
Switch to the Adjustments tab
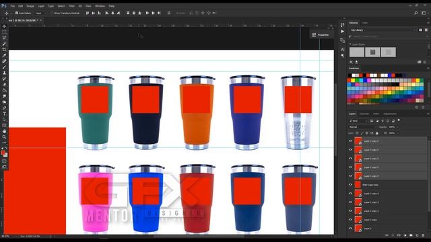point(390,114)
